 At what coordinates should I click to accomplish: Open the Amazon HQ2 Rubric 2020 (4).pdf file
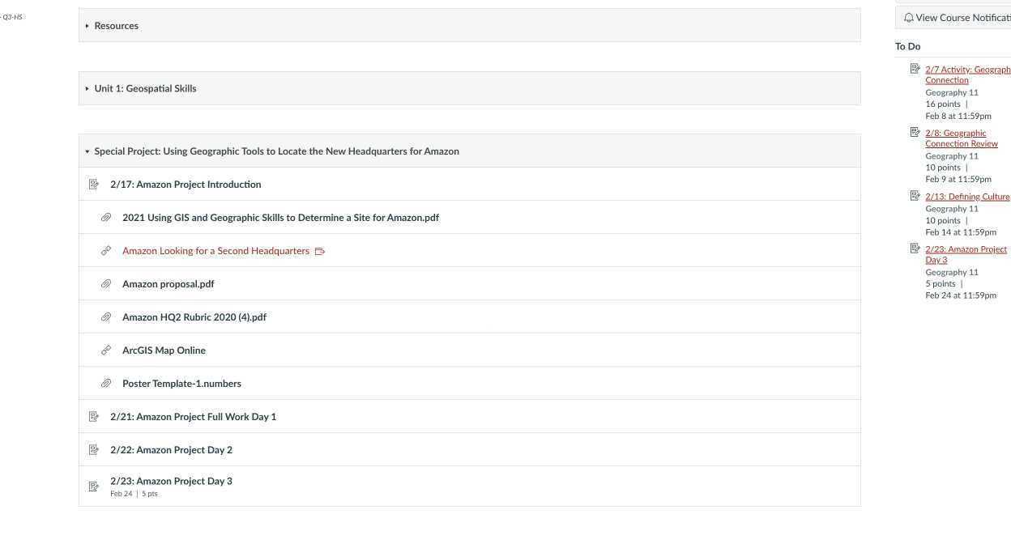pos(194,317)
